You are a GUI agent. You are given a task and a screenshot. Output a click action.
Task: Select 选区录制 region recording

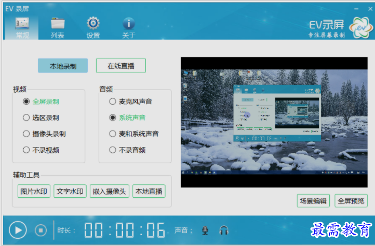click(x=41, y=118)
